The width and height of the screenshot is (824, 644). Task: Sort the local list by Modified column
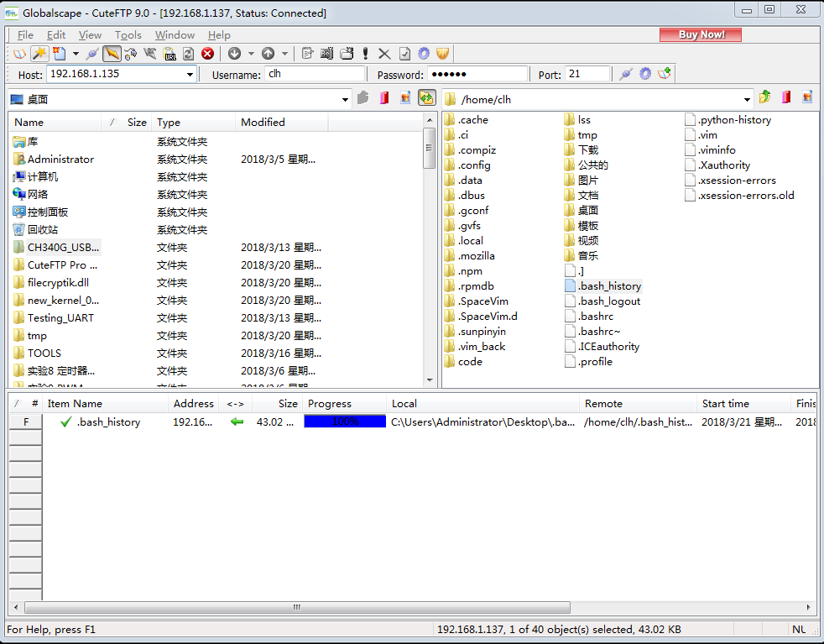(281, 123)
